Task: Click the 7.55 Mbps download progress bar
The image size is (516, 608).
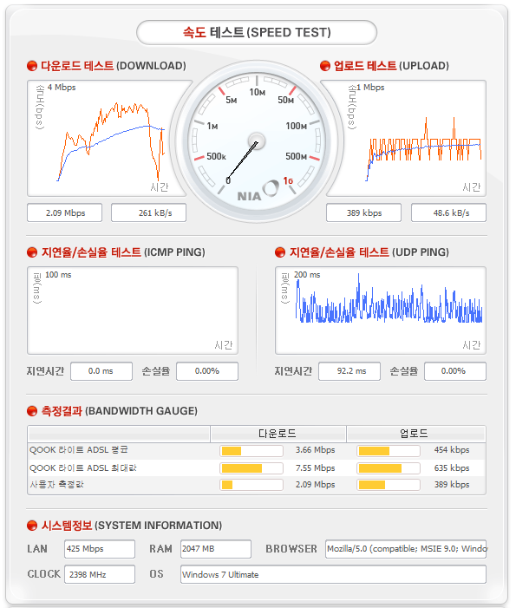Action: (251, 468)
